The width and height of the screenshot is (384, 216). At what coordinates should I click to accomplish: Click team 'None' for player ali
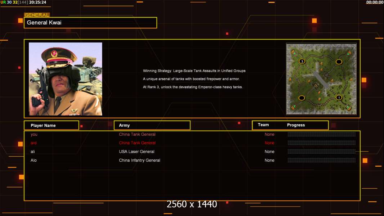click(269, 152)
